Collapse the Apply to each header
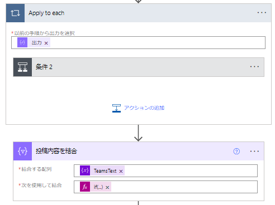The image size is (275, 205). (139, 13)
